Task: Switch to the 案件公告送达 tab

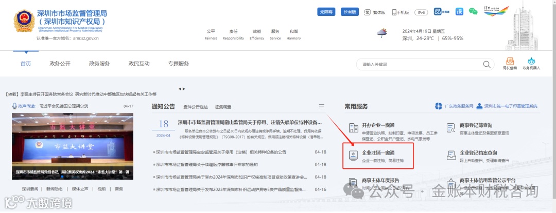Action: pos(196,107)
